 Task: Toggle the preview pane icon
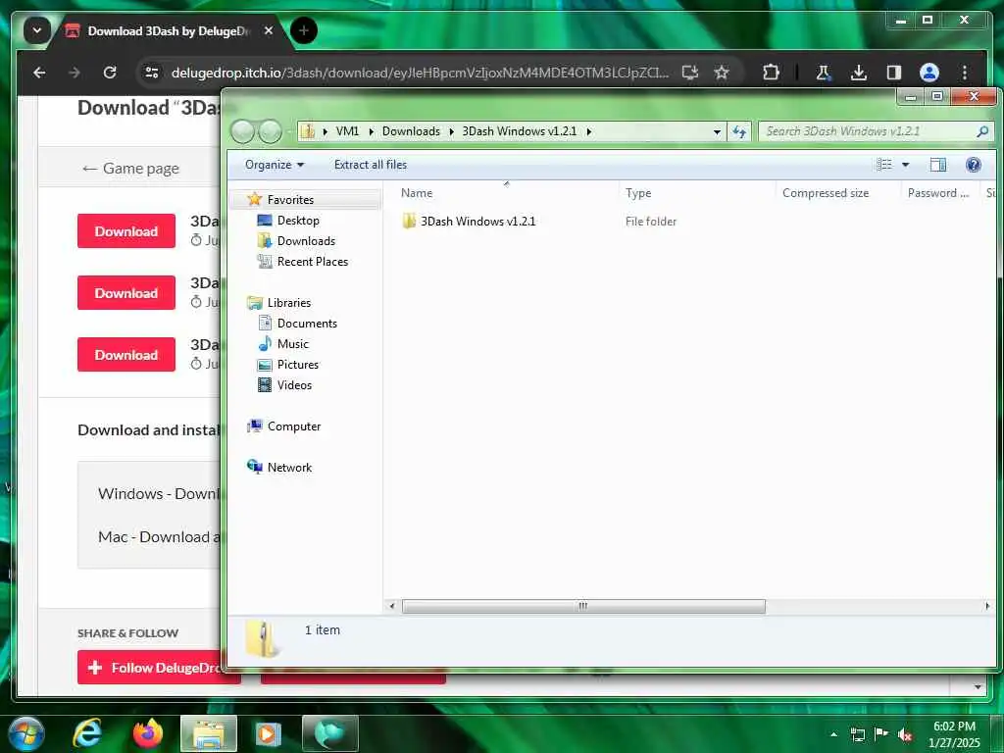coord(937,165)
